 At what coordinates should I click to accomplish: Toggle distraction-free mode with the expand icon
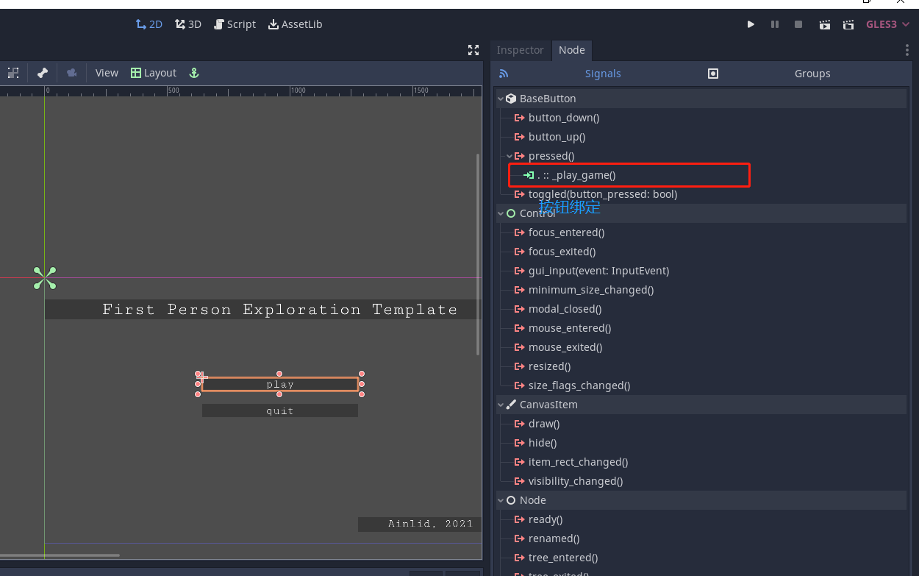click(x=473, y=50)
